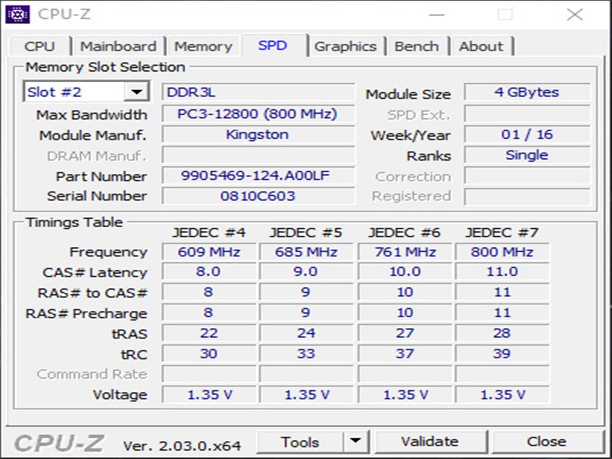Screen dimensions: 612x459
Task: Click the empty SPD Ext. field
Action: click(527, 114)
